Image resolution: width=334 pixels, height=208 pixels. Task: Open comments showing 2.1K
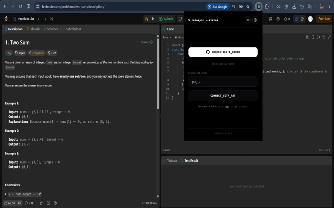tap(29, 203)
